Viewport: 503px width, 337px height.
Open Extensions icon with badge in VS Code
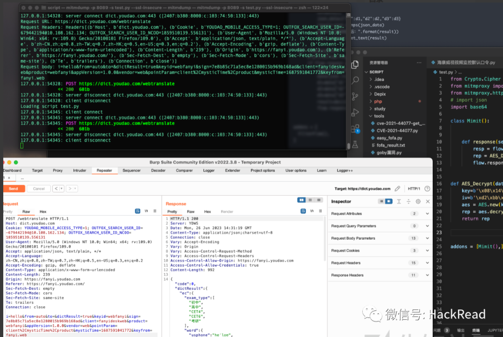click(355, 129)
